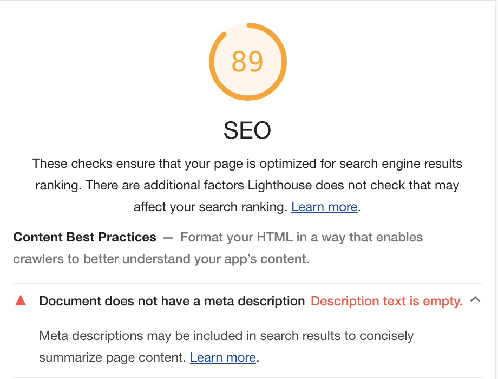Image resolution: width=498 pixels, height=379 pixels.
Task: Open the SEO category heading
Action: click(247, 130)
